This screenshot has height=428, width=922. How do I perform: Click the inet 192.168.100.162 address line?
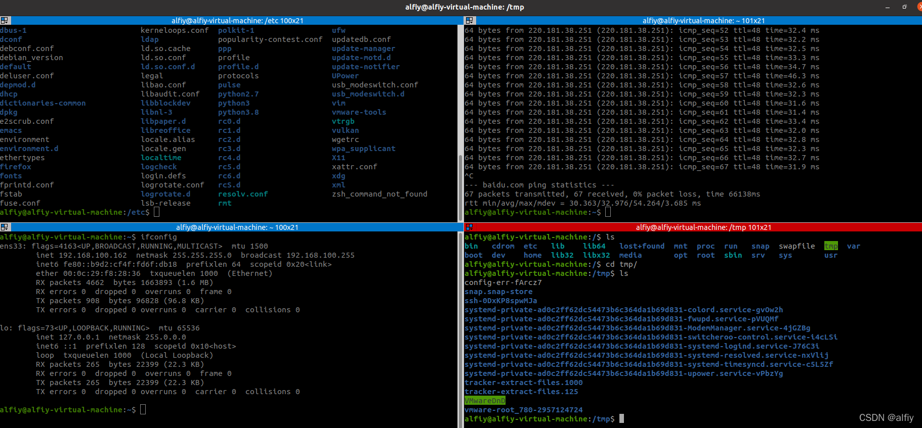point(195,255)
